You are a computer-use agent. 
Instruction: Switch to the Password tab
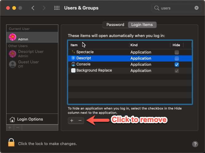[x=115, y=24]
